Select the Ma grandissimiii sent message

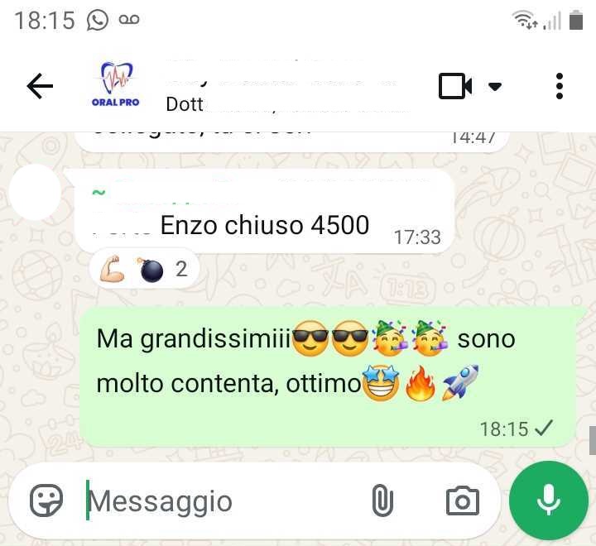328,376
